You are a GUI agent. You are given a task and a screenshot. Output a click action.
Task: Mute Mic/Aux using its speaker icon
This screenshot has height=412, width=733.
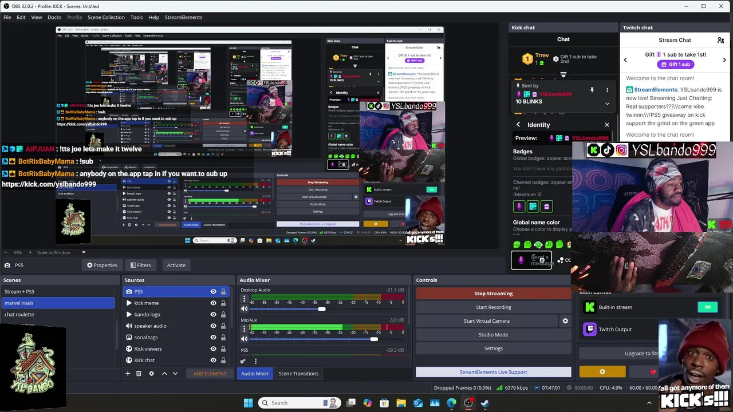point(245,339)
